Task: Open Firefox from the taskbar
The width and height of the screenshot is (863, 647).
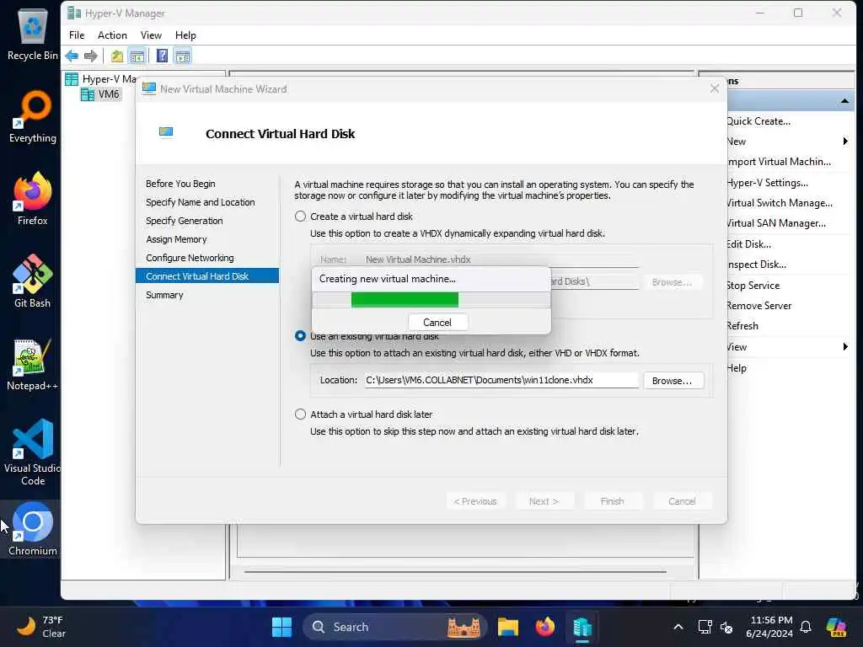Action: tap(545, 627)
